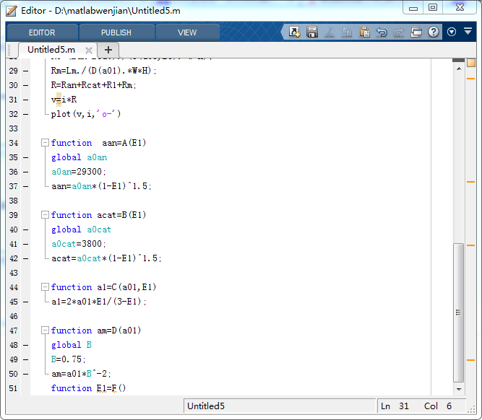Click the window resize grip corner
Image resolution: width=482 pixels, height=420 pixels.
coord(471,410)
